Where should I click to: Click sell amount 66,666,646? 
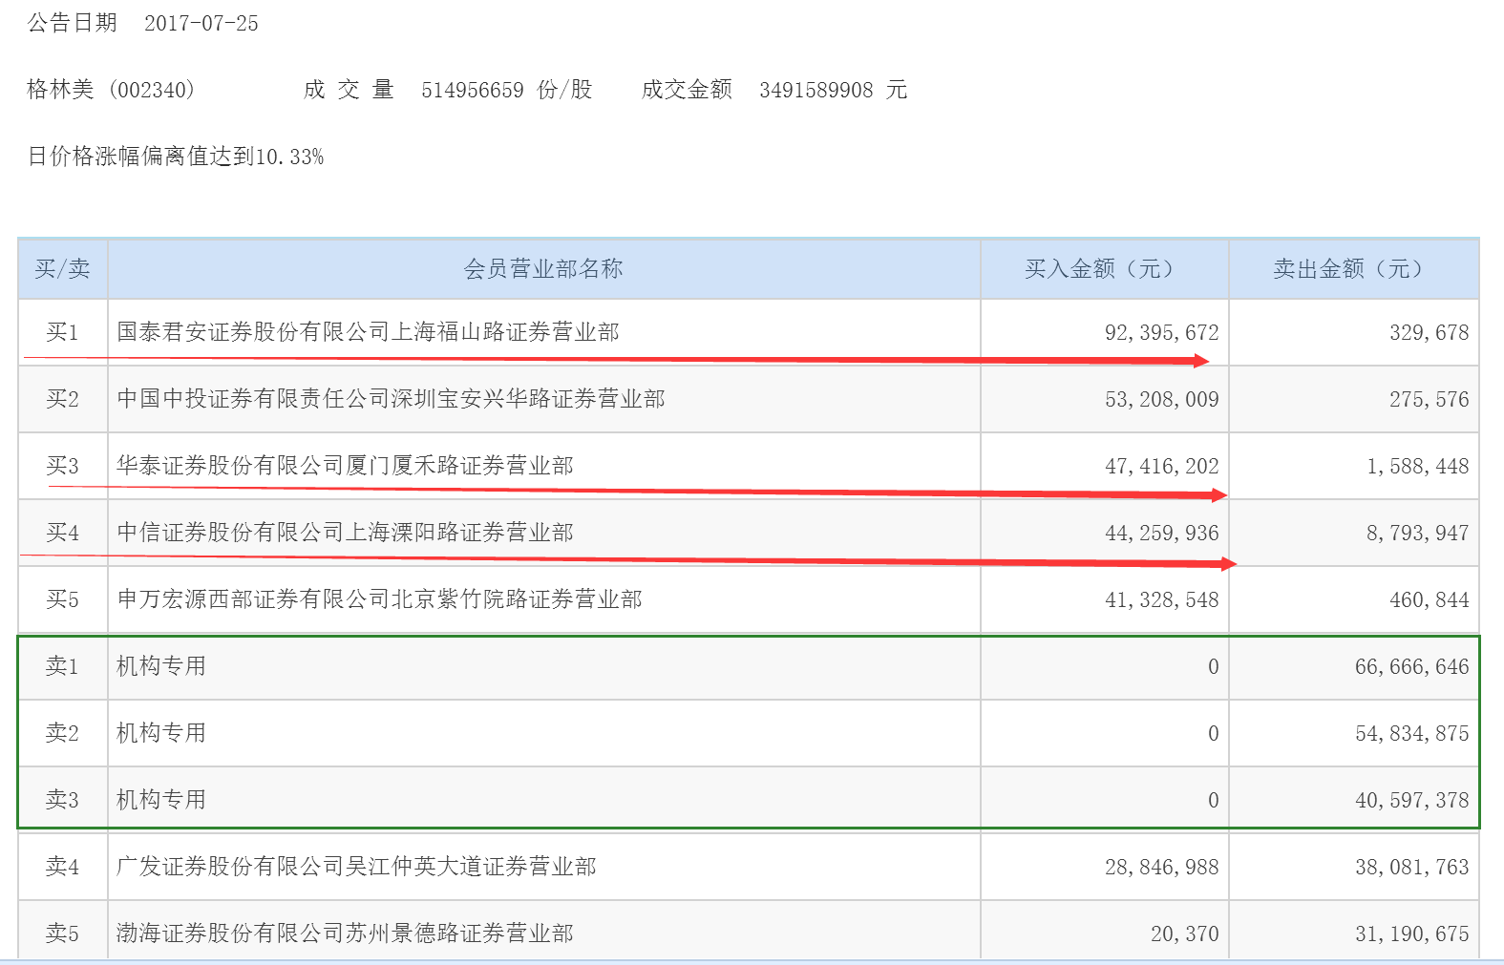click(1412, 666)
